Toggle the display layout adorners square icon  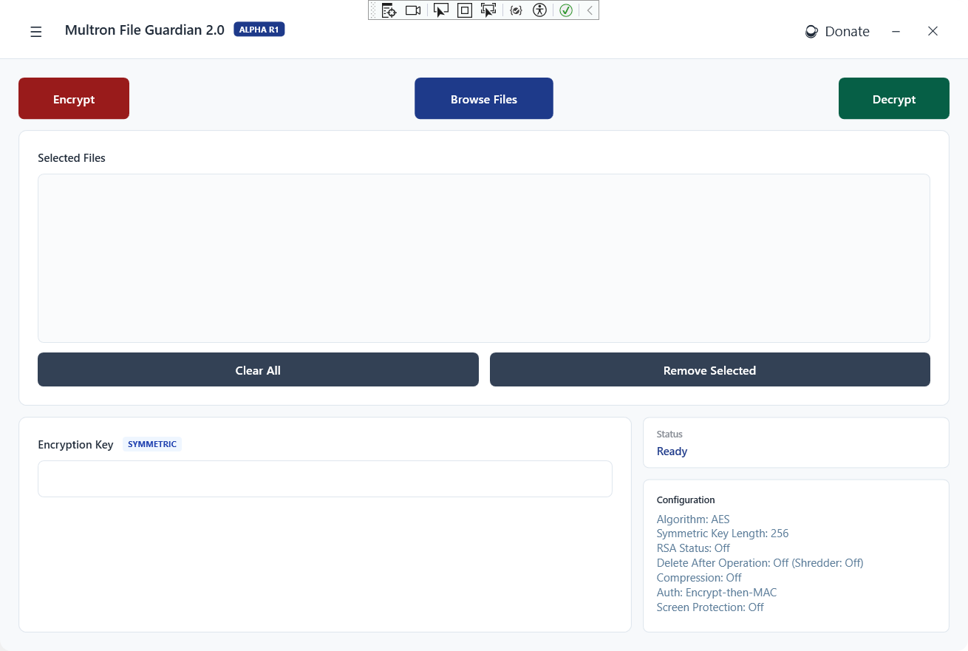[x=465, y=10]
